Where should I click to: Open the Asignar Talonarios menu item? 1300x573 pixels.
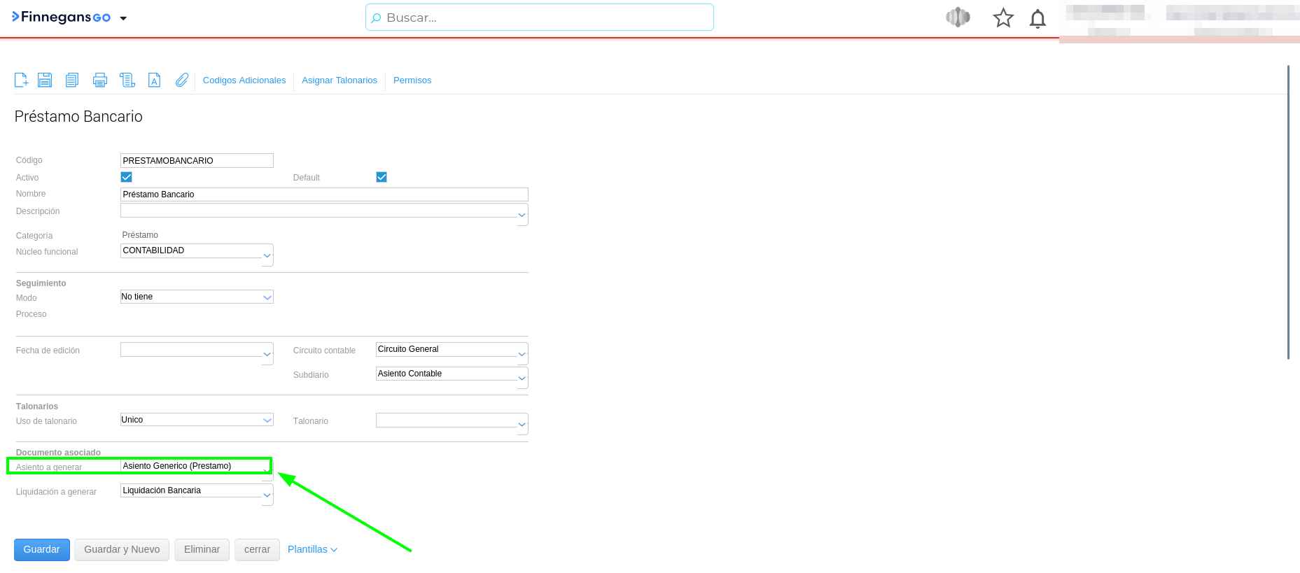pos(340,80)
